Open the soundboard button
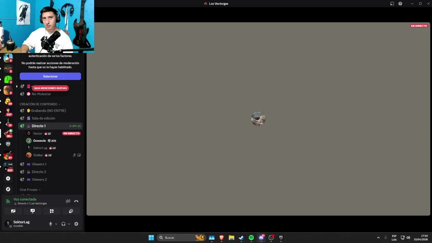The width and height of the screenshot is (432, 243). pos(71,211)
